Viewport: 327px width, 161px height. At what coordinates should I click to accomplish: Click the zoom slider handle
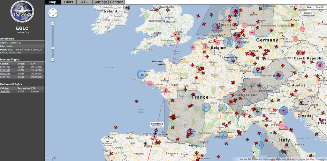pos(53,48)
